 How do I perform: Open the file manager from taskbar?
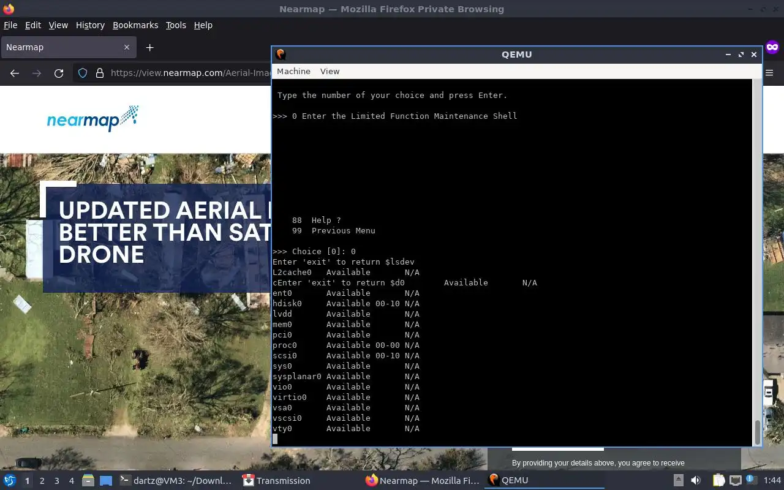[88, 480]
